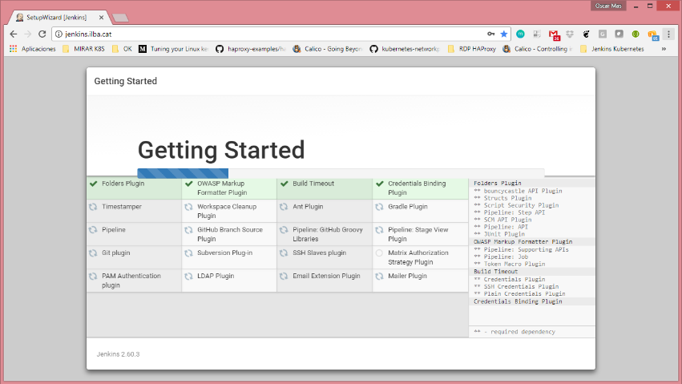Click the LDAP Plugin spinner icon
682x384 pixels.
188,276
